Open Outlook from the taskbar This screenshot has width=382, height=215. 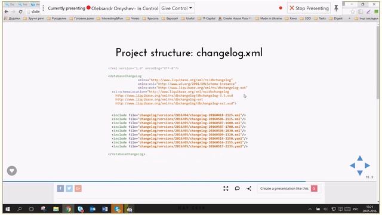(x=93, y=209)
